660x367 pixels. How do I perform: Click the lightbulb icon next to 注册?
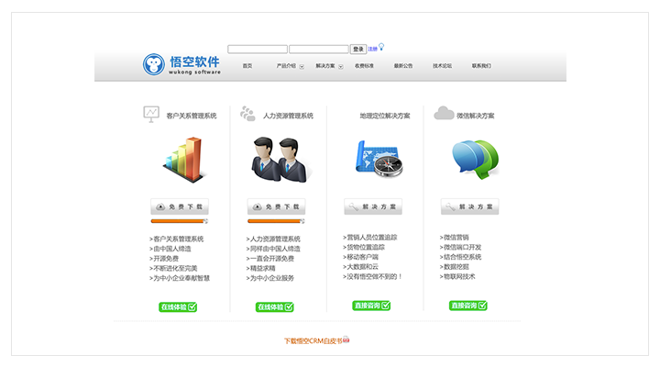click(381, 48)
